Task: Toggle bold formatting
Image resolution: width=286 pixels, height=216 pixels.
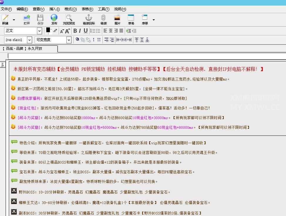Action: (x=75, y=31)
